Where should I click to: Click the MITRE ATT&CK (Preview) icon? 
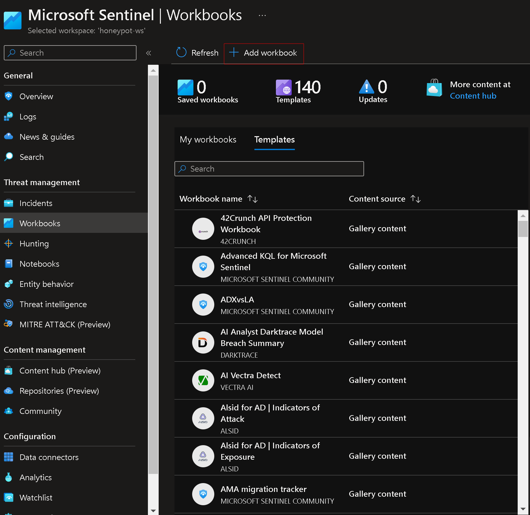click(x=9, y=324)
